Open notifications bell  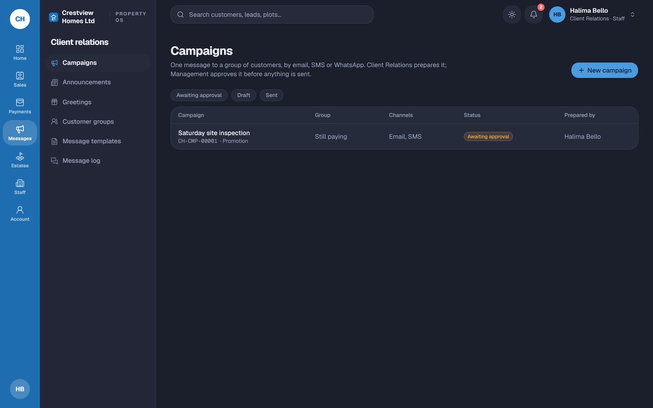click(533, 15)
